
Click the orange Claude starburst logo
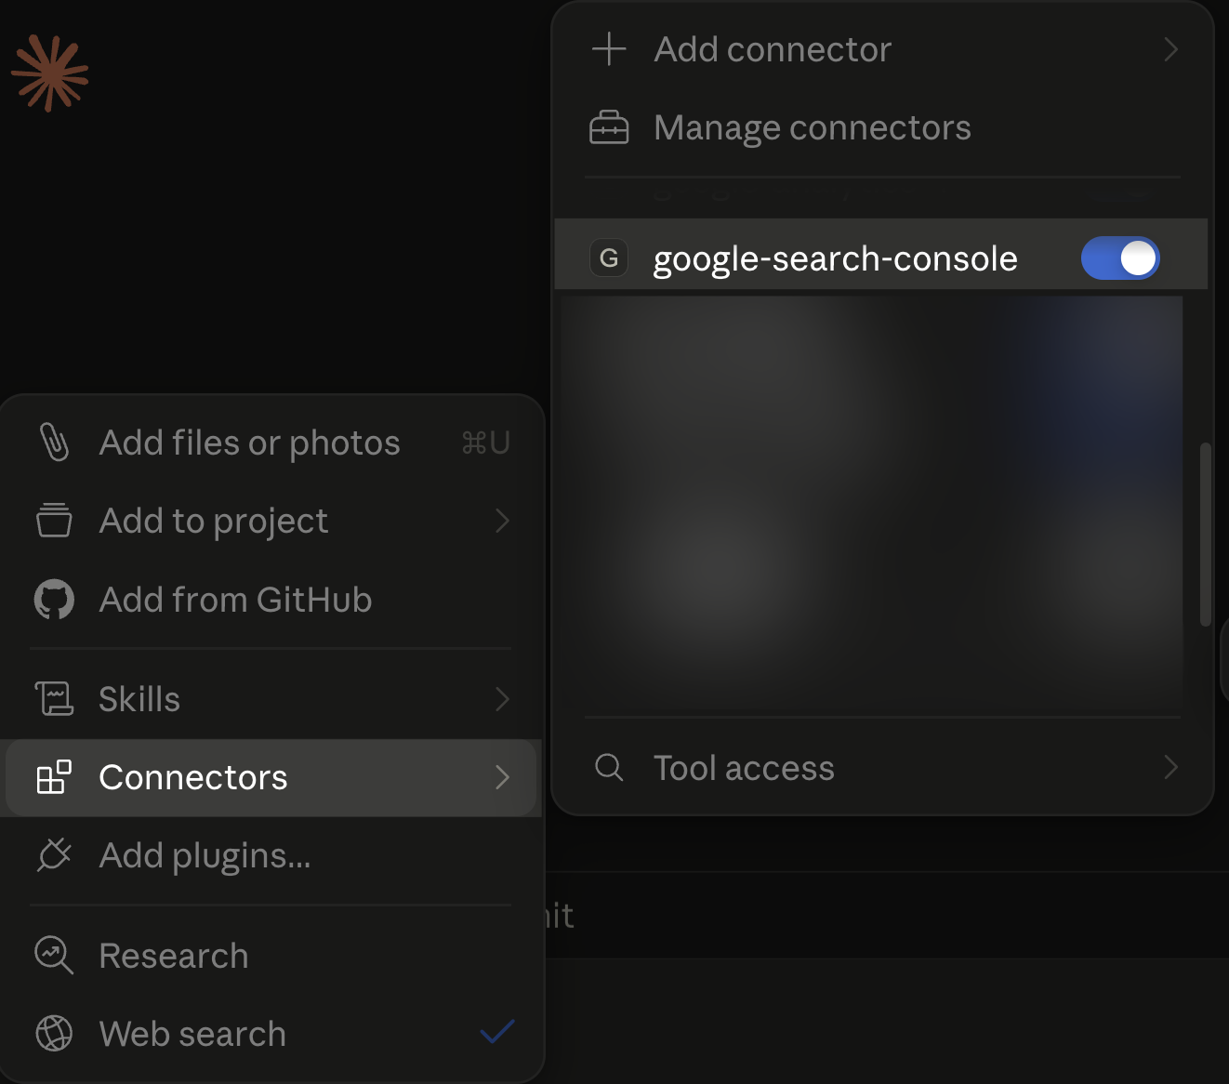[50, 73]
